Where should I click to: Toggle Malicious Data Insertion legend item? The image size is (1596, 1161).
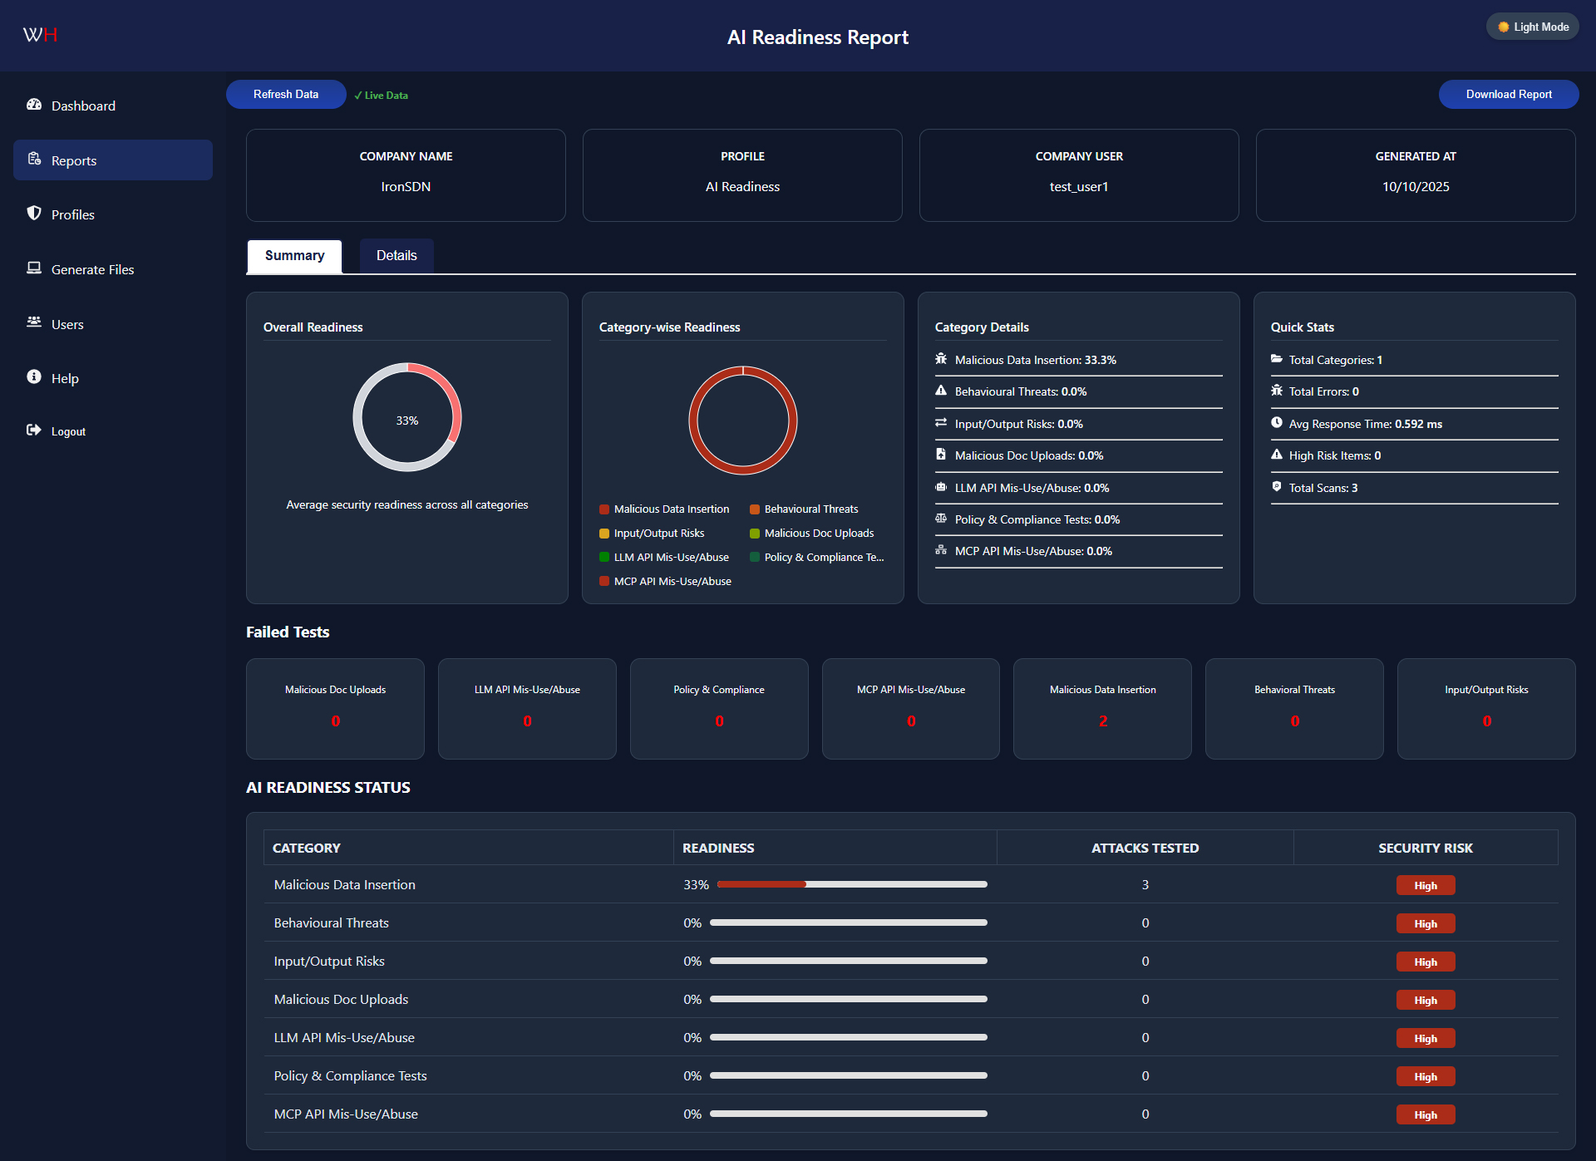[x=664, y=509]
